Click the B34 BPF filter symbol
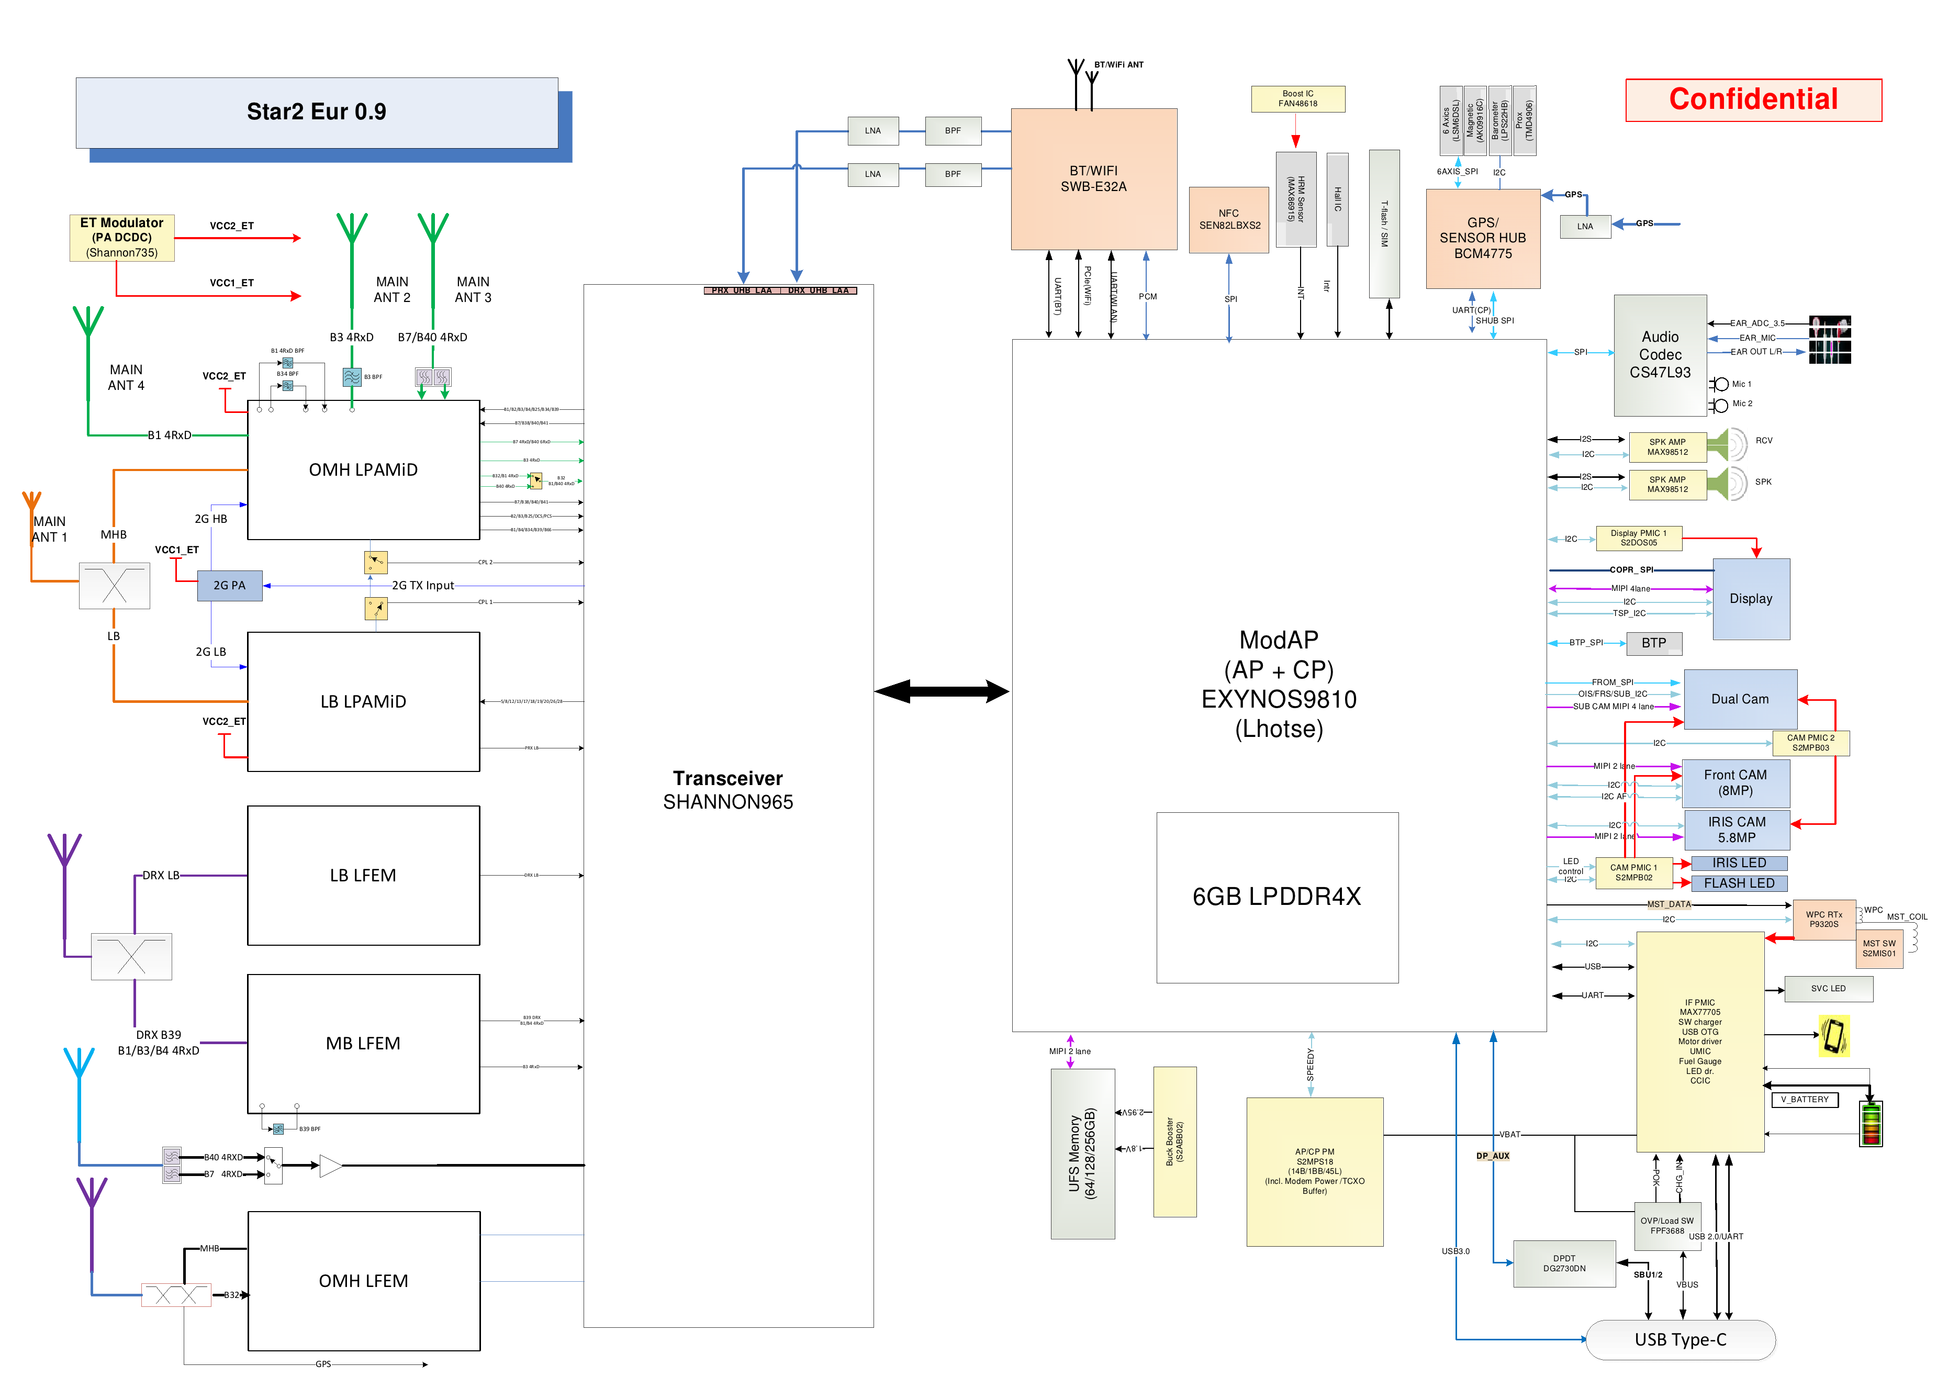 click(288, 385)
